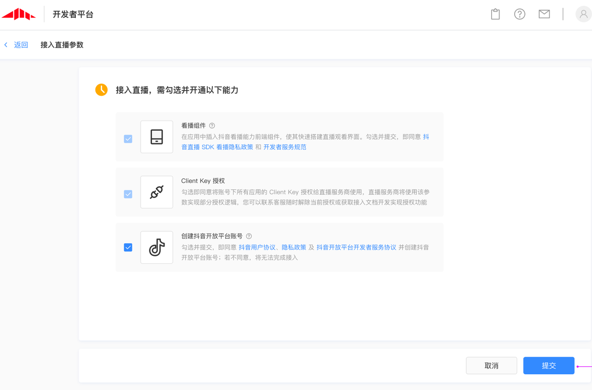The image size is (592, 390).
Task: Click the blue 提交 submit button
Action: pos(549,365)
